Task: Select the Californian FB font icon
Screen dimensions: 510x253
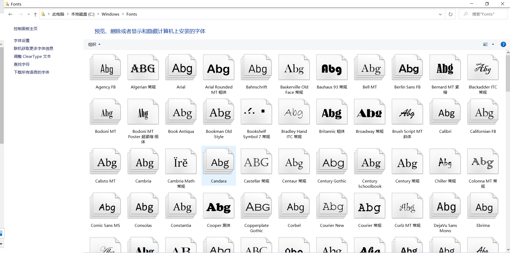Action: [x=483, y=112]
